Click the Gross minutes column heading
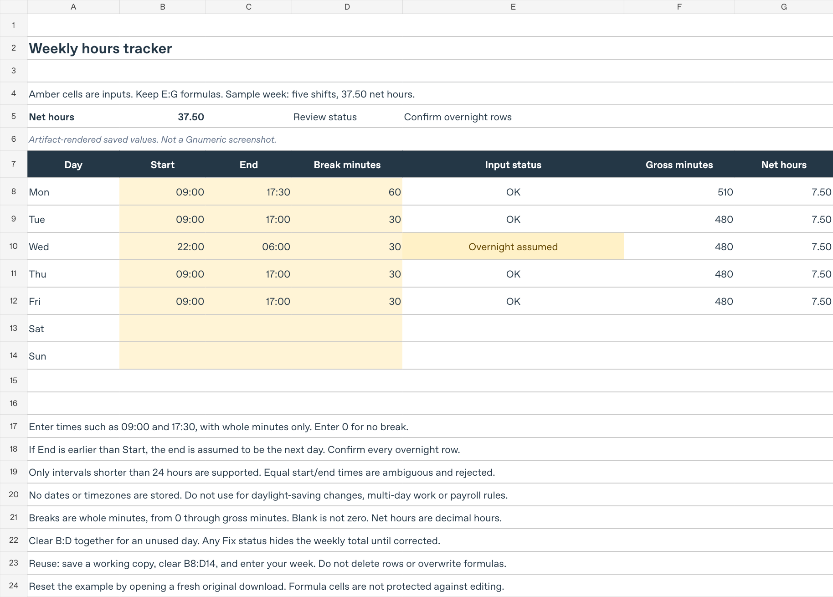Viewport: 833px width, 597px height. [679, 165]
